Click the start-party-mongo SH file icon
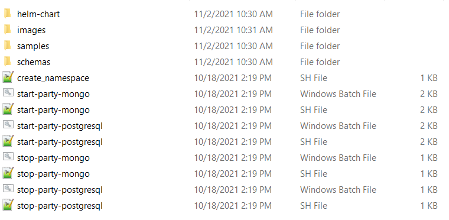The width and height of the screenshot is (449, 220). pyautogui.click(x=8, y=109)
